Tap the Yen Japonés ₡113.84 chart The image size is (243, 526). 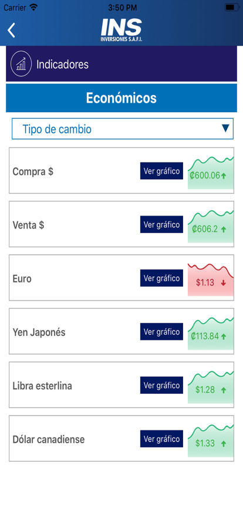pyautogui.click(x=211, y=333)
